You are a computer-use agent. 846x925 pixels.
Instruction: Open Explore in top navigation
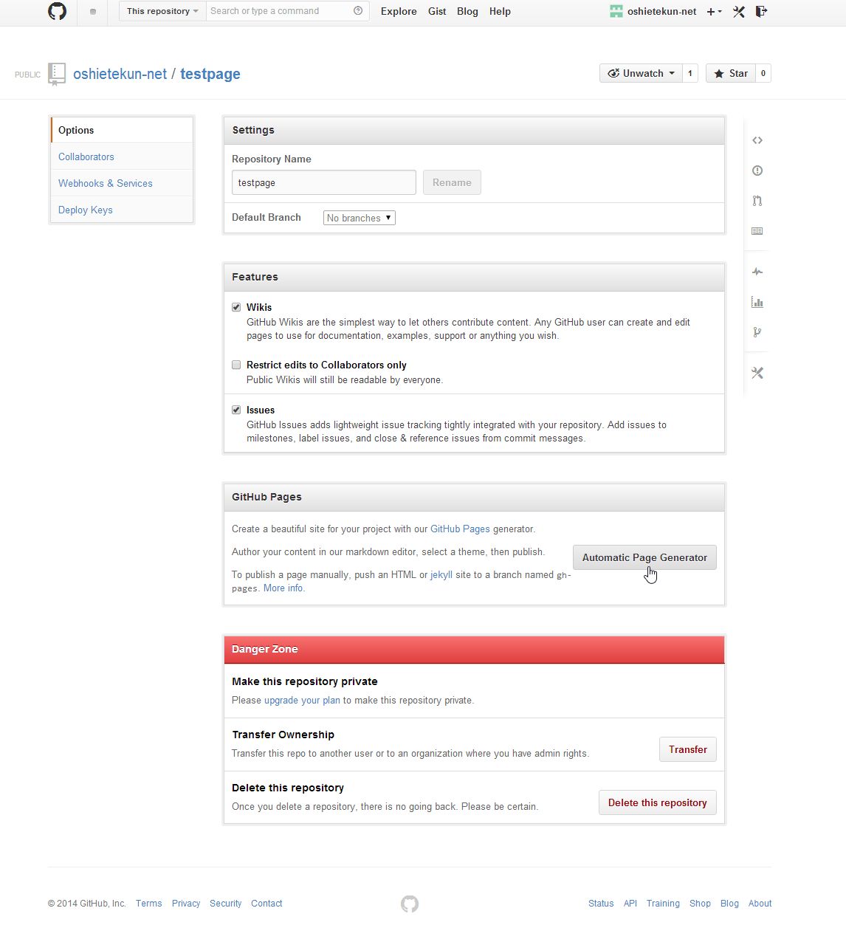(399, 11)
